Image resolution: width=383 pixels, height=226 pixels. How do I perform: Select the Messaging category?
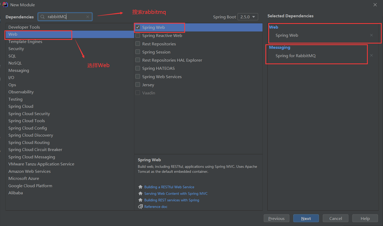19,70
